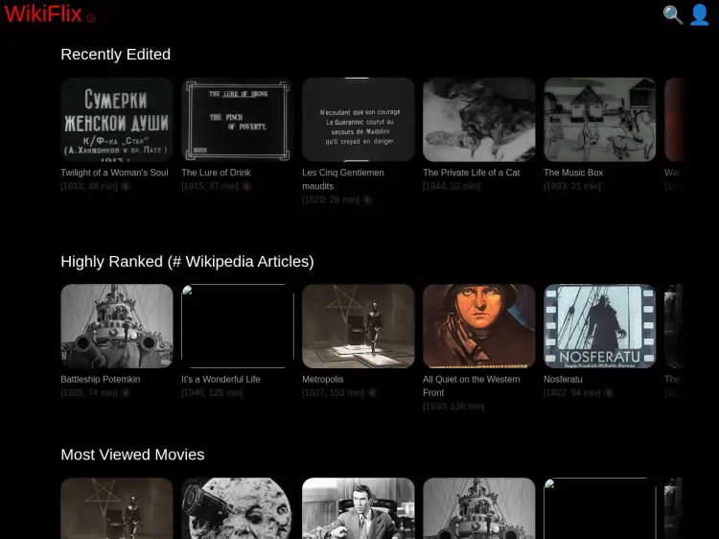Open The Private Life of a Cat title
Screen dimensions: 719x539
(472, 173)
